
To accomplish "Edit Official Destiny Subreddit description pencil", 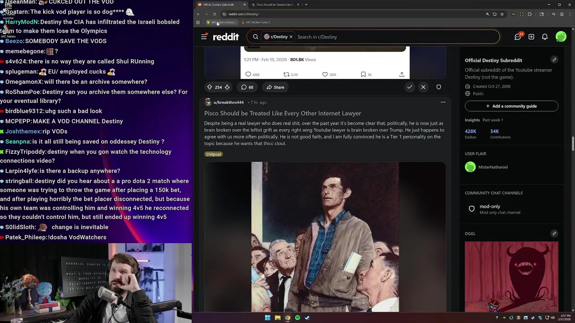I will click(x=554, y=60).
